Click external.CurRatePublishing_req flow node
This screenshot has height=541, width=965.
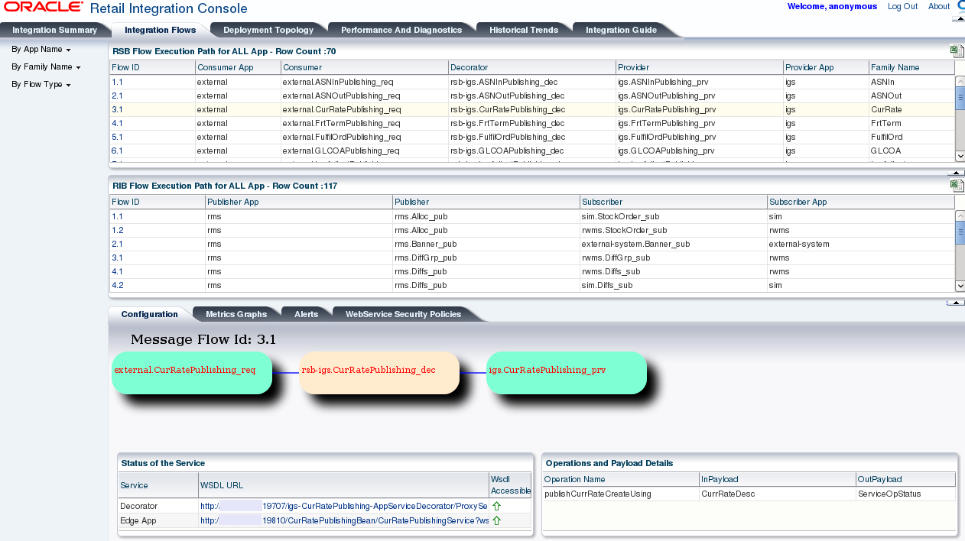coord(191,372)
